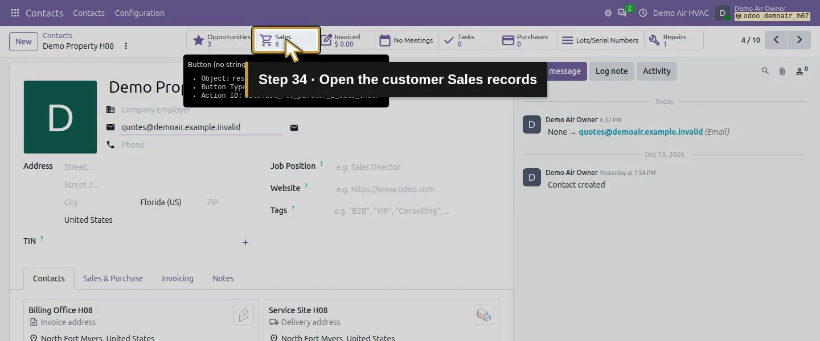Open Service Site H08 contact card

coord(382,321)
